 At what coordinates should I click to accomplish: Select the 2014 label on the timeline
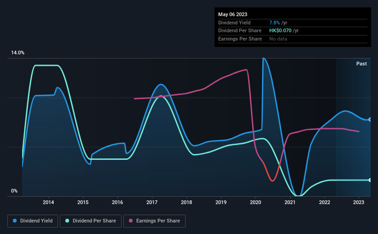click(x=48, y=202)
